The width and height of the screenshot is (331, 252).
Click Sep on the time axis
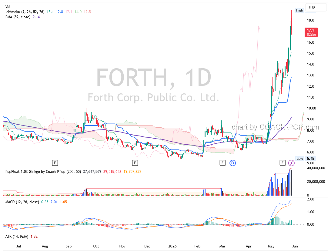point(69,246)
